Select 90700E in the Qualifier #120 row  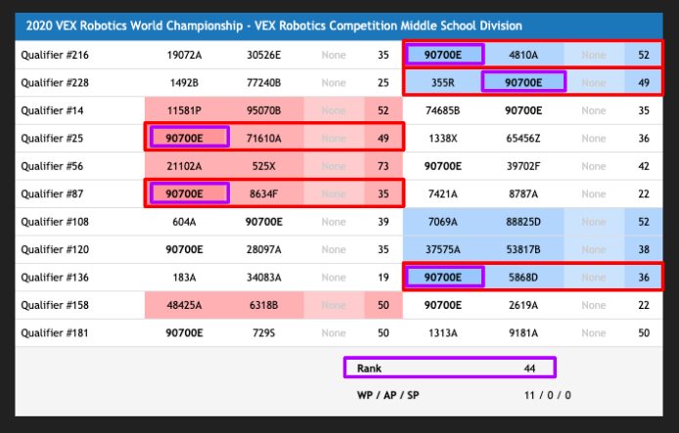[184, 249]
